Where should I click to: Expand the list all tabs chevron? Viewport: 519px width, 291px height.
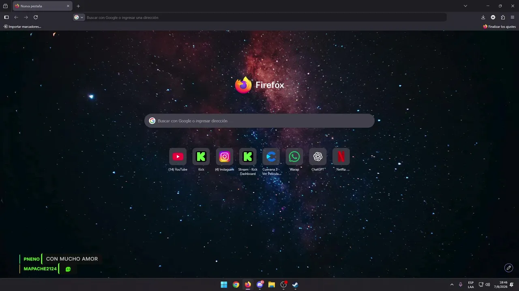pos(465,6)
